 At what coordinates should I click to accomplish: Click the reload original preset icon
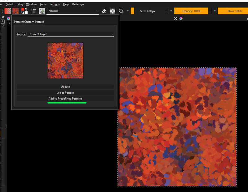(x=121, y=11)
